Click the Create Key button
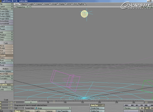The height and width of the screenshot is (112, 153). pos(97,108)
